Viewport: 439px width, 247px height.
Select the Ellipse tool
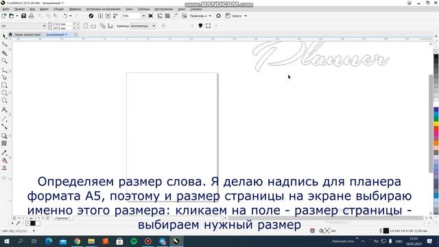click(x=4, y=93)
